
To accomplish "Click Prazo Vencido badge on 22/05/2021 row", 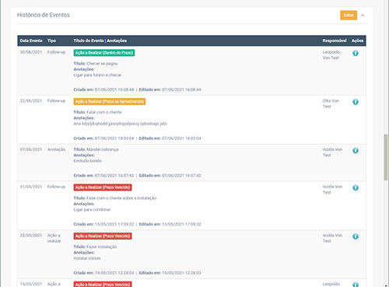I will [x=103, y=236].
